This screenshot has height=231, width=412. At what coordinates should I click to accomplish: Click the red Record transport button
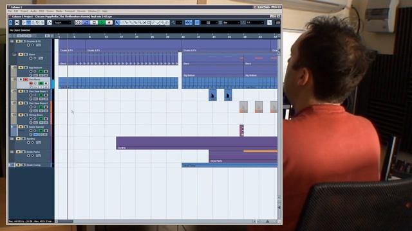(109, 22)
